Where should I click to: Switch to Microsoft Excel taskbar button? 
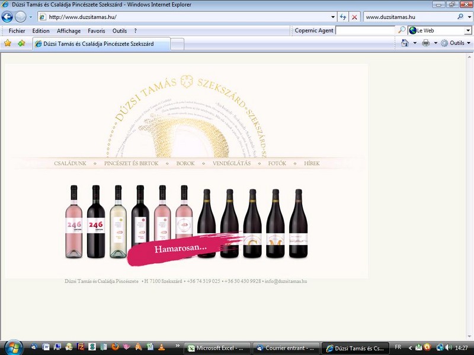click(x=219, y=348)
